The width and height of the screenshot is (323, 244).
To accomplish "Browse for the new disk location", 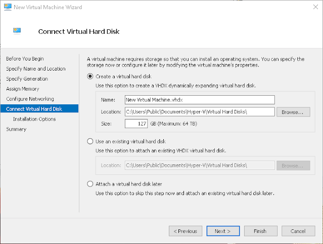I will click(x=293, y=112).
